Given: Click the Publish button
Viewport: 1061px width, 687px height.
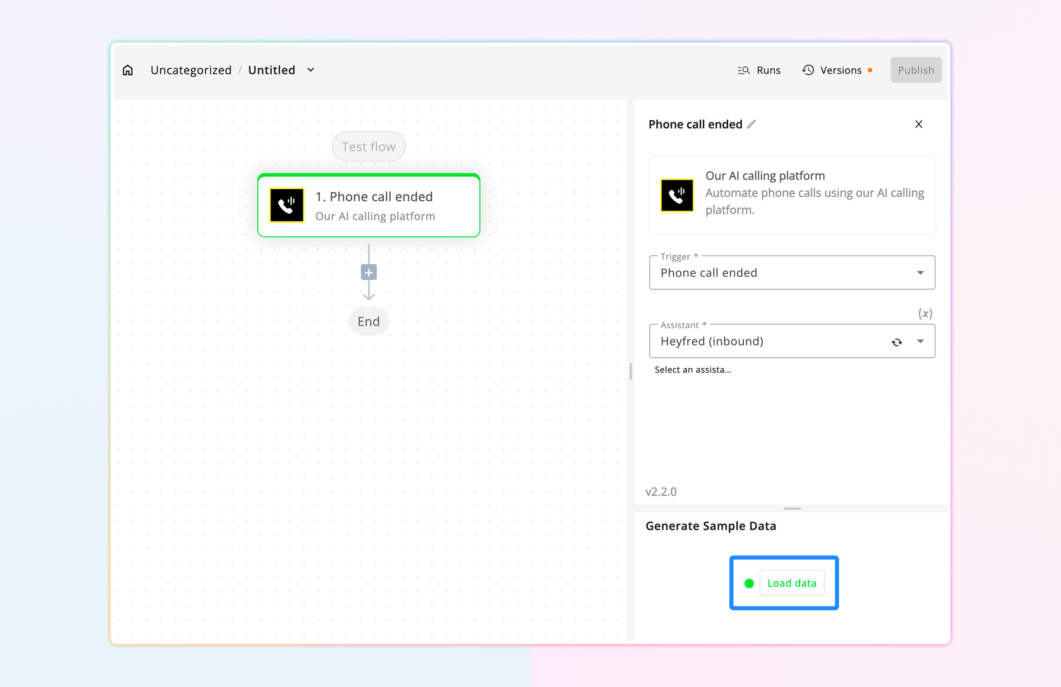Looking at the screenshot, I should [916, 71].
